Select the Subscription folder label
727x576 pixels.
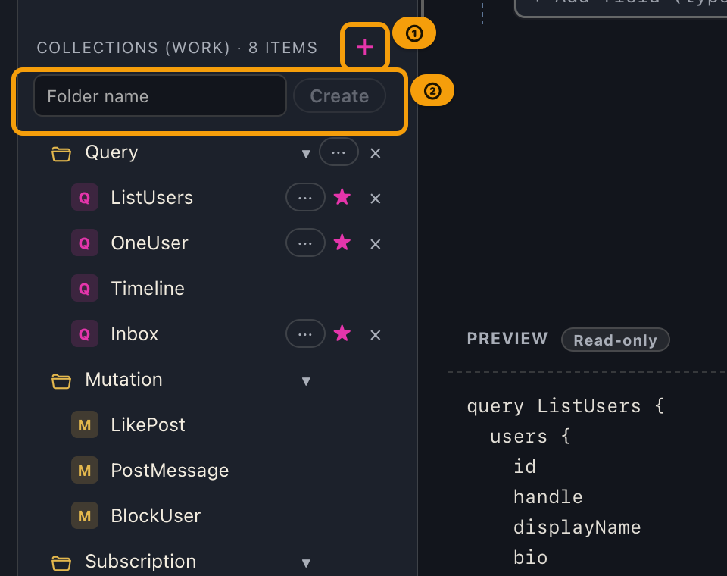(141, 562)
